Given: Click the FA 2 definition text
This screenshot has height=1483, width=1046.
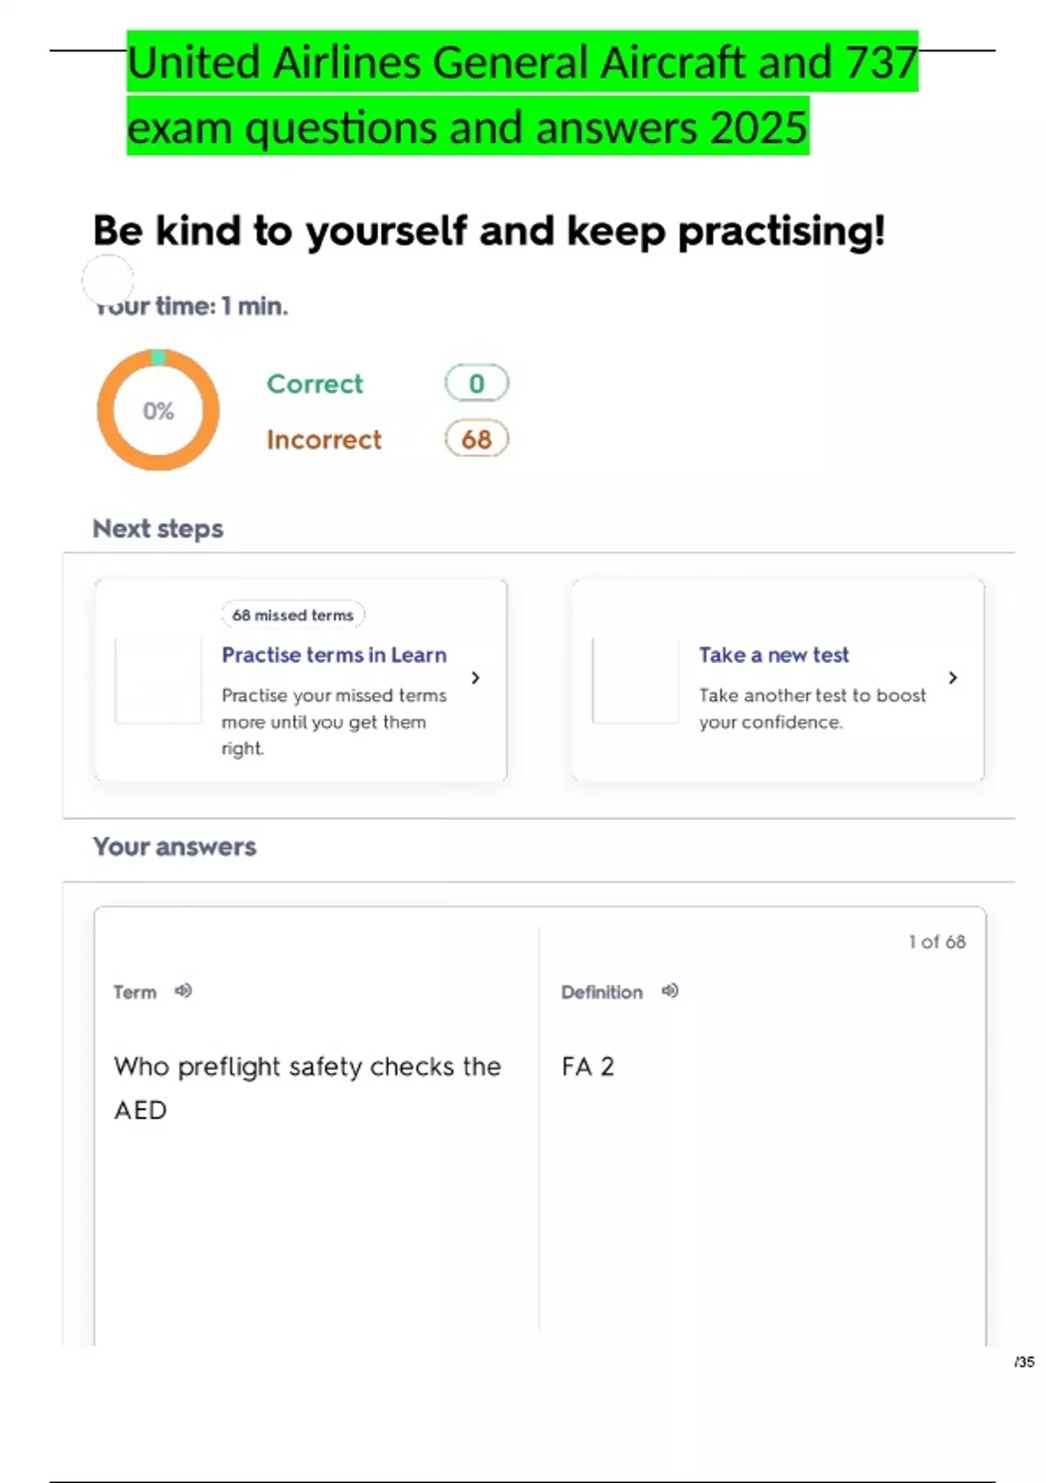Looking at the screenshot, I should (588, 1067).
